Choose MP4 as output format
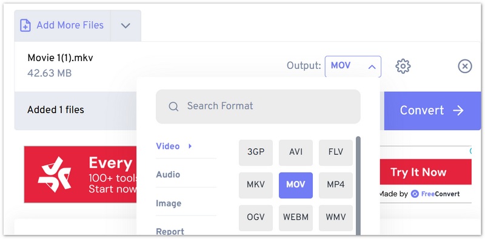The image size is (485, 239). click(x=336, y=185)
